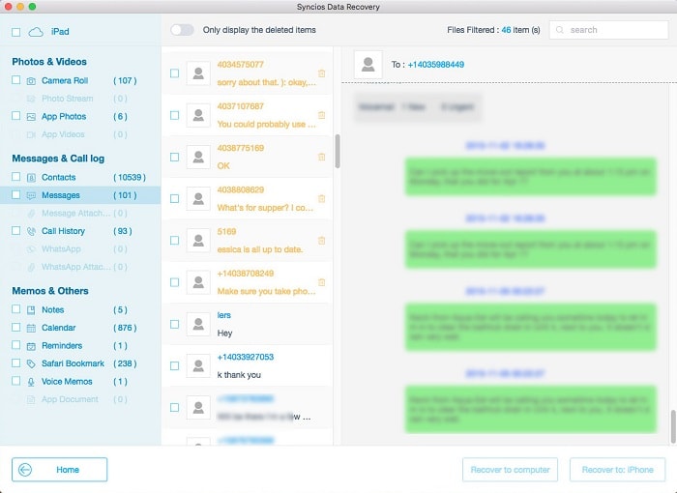677x493 pixels.
Task: Open the Voice Memos category
Action: pyautogui.click(x=67, y=382)
